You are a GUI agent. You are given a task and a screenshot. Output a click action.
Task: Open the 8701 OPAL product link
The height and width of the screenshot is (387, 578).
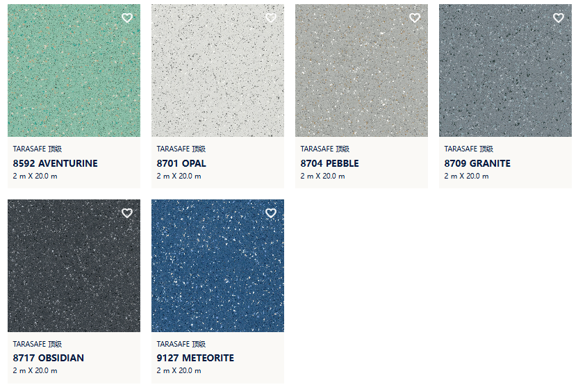[181, 163]
